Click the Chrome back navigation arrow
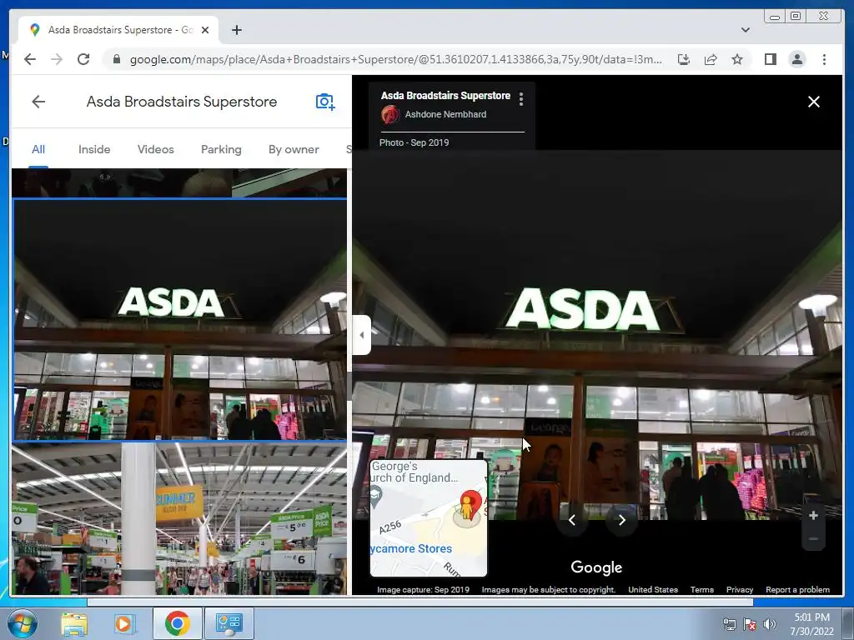This screenshot has width=854, height=640. (x=30, y=59)
